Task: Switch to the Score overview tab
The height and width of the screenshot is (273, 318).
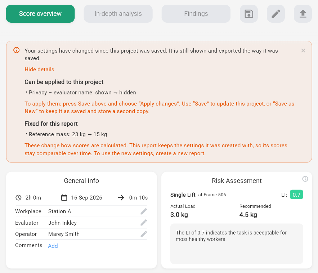Action: pos(40,14)
